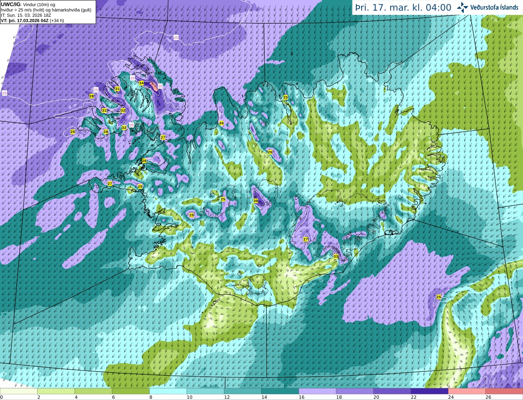Screen dimensions: 523x400
Task: Pick the above-26 m/s red legend swatch
Action: (x=504, y=391)
